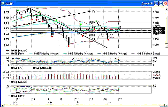The image size is (168, 107).
Task: Click date label 28 on time axis
Action: point(105,100)
